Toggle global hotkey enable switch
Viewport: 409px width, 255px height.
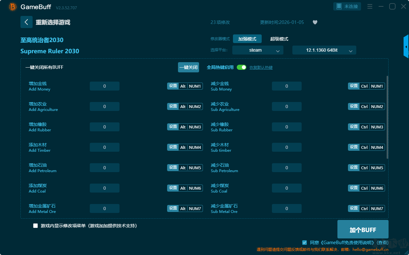point(242,67)
